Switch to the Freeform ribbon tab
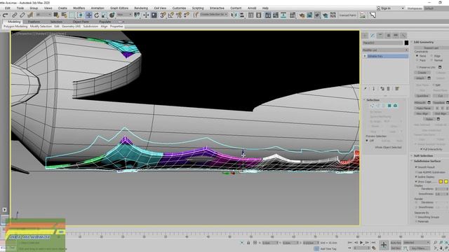 pos(34,22)
